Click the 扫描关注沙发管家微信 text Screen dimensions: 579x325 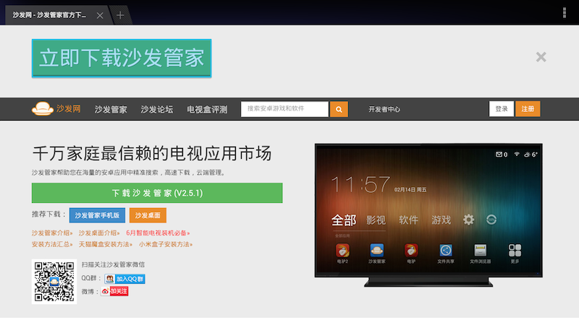pos(113,264)
